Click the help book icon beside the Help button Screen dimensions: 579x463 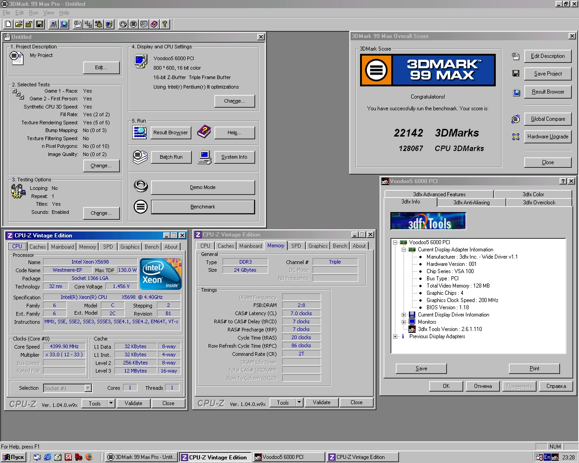tap(204, 132)
